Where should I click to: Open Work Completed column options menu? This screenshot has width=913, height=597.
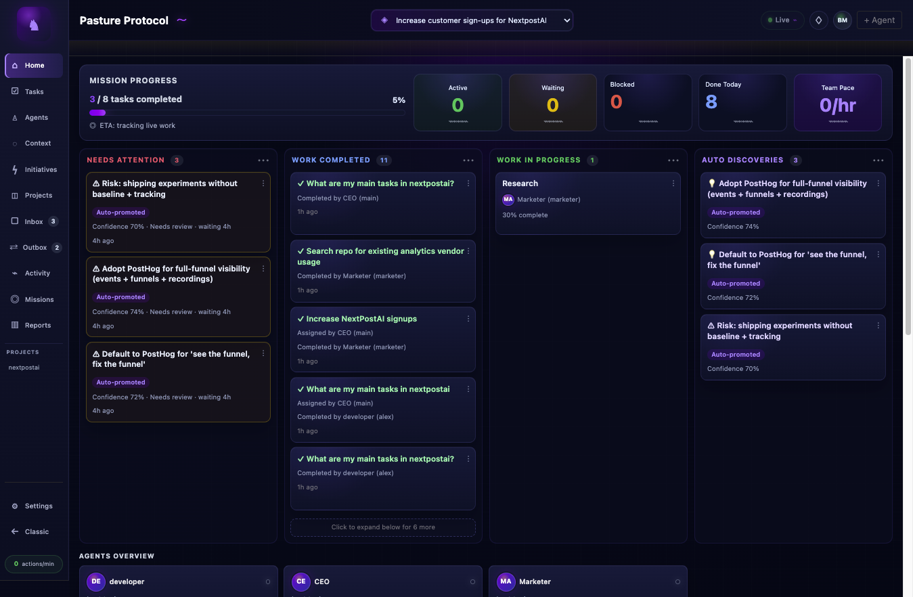[468, 160]
